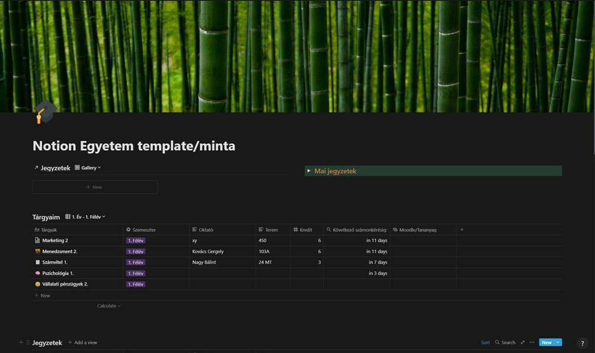The image size is (595, 353).
Task: Click the plus icon beside Jegyzetek heading
Action: 21,342
